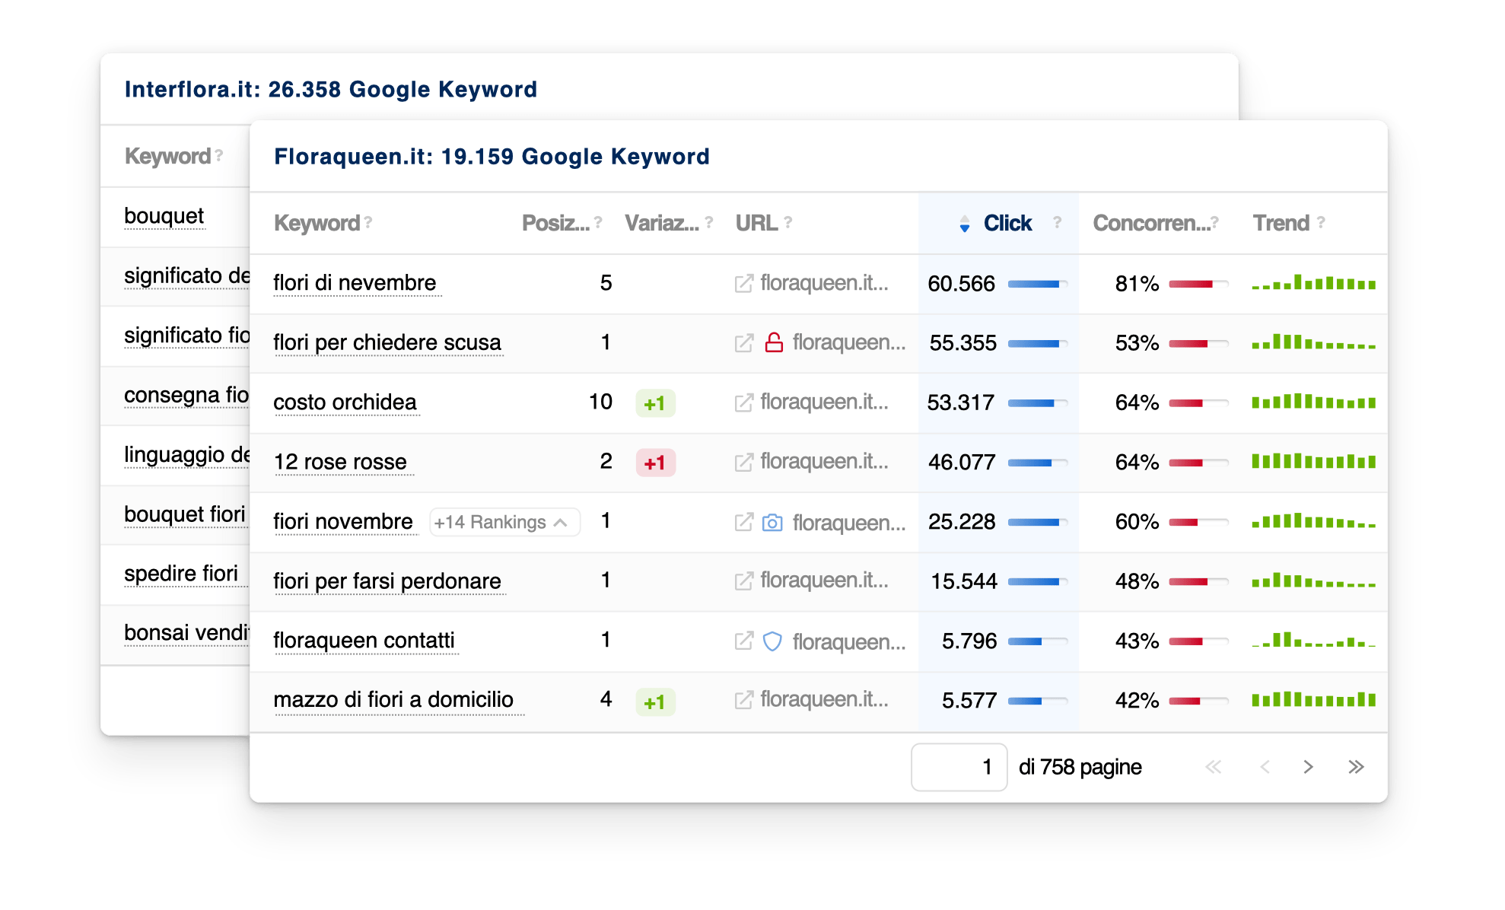Click help question mark next to Trend

point(1321,222)
